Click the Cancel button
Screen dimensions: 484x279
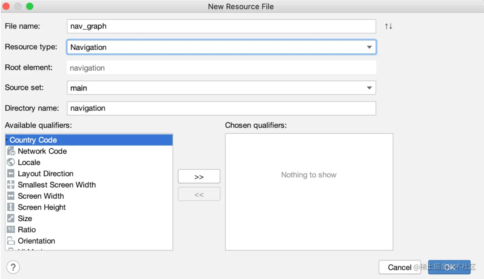[400, 267]
